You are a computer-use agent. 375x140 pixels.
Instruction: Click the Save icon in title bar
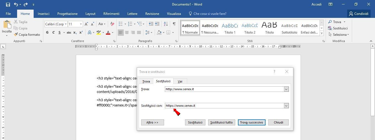click(8, 4)
